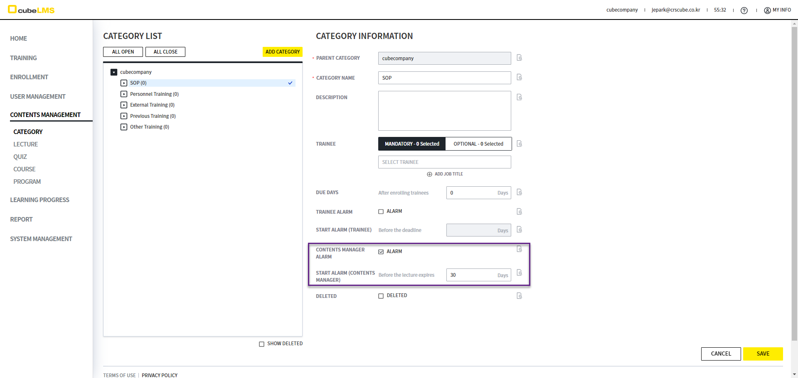Click audit icon beside Category Name field
The height and width of the screenshot is (378, 798).
[x=519, y=77]
